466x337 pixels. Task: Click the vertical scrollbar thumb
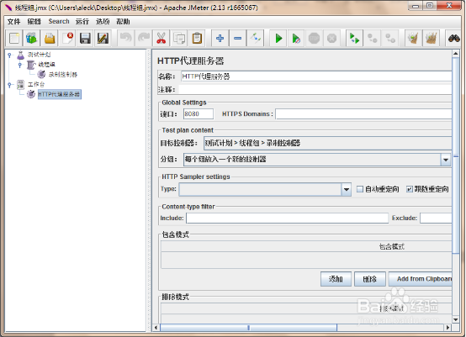[x=456, y=155]
